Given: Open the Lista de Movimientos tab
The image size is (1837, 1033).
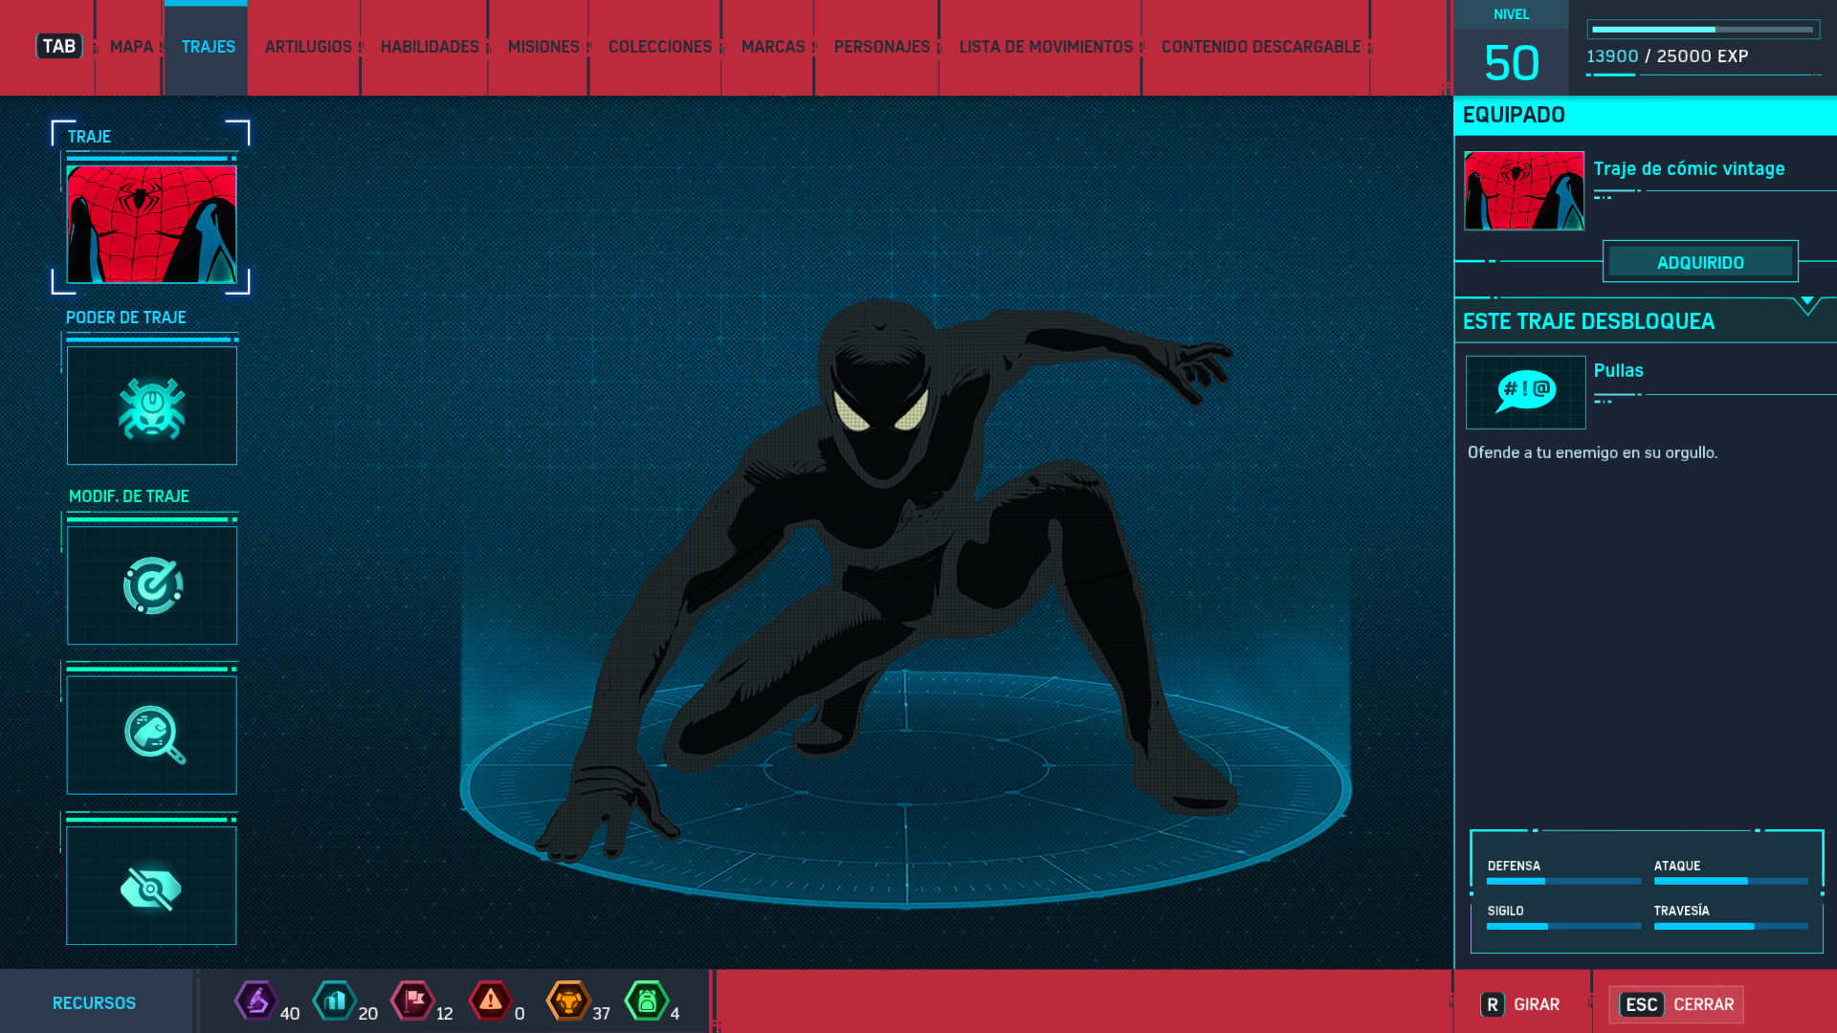Looking at the screenshot, I should (1046, 47).
